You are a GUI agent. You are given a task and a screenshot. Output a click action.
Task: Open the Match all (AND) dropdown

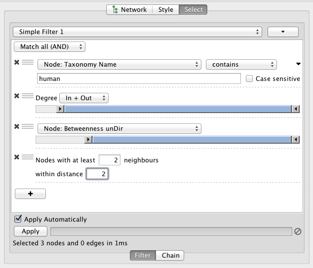pyautogui.click(x=49, y=47)
